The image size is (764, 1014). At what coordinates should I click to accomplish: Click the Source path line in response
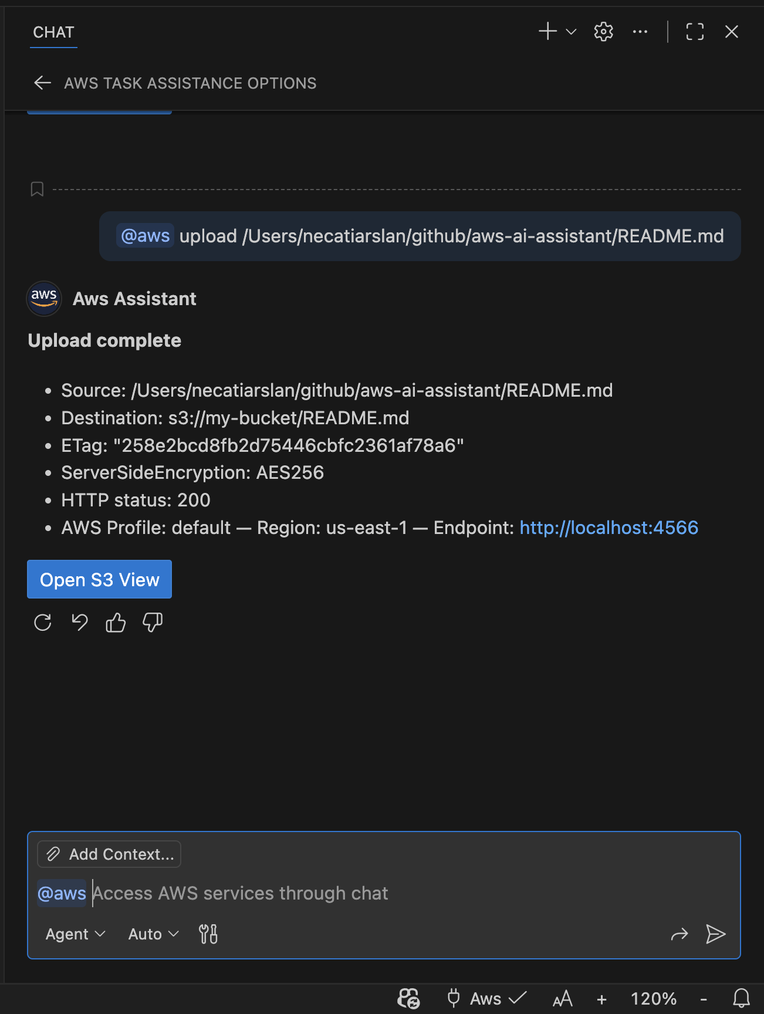click(x=337, y=390)
